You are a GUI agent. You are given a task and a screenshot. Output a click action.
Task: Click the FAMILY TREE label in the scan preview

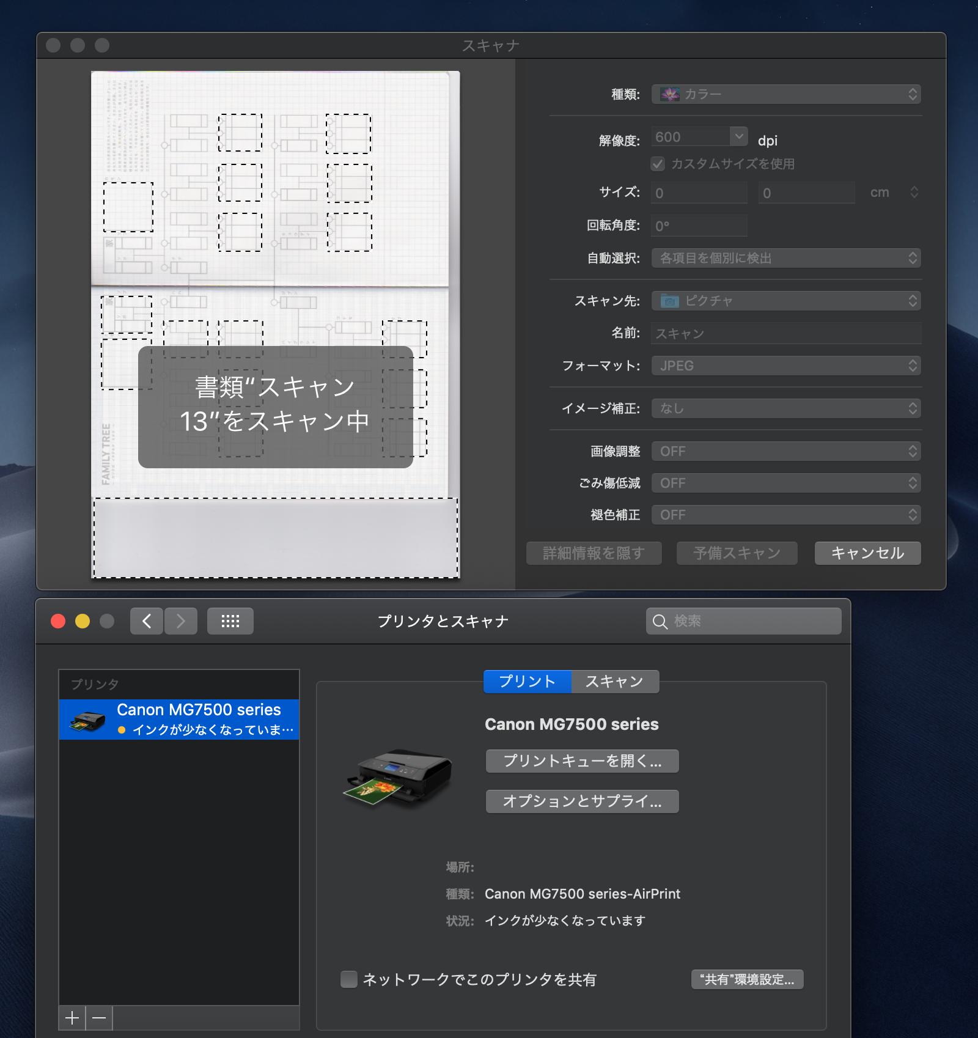point(106,454)
